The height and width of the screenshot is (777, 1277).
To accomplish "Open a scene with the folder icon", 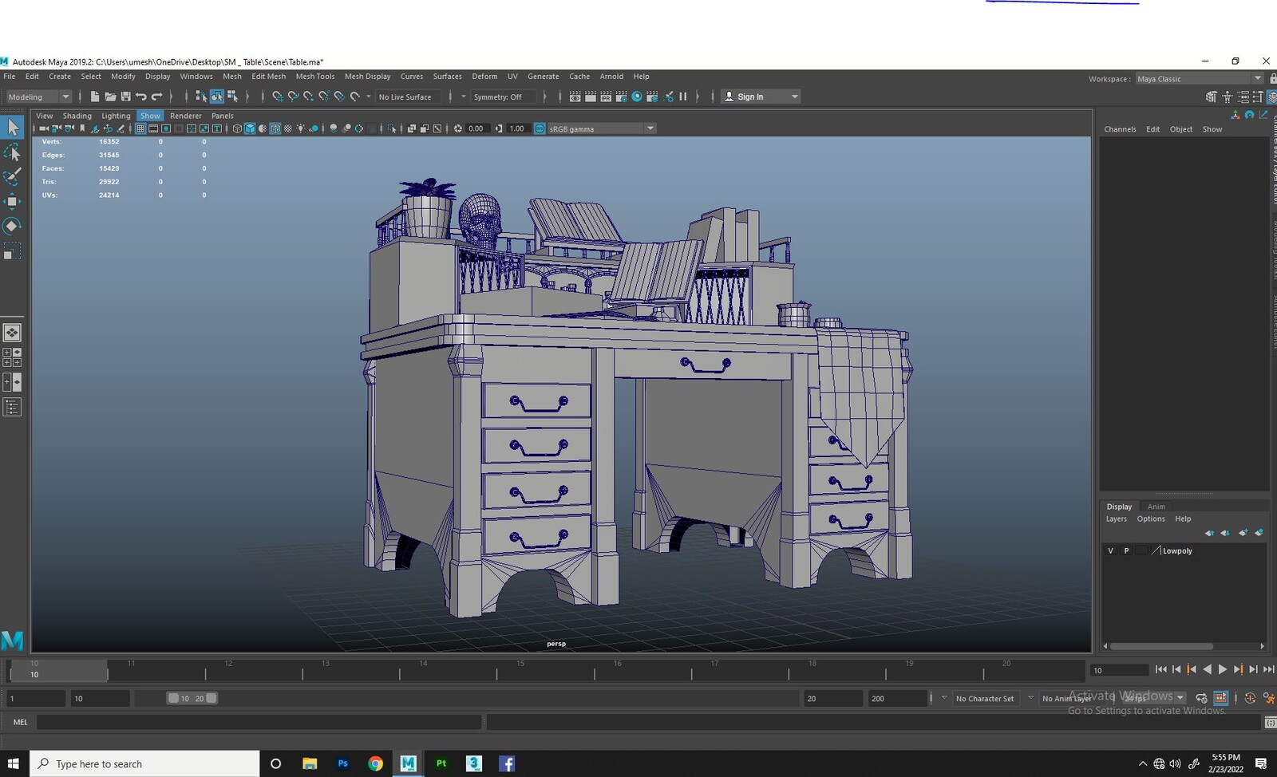I will coord(110,97).
